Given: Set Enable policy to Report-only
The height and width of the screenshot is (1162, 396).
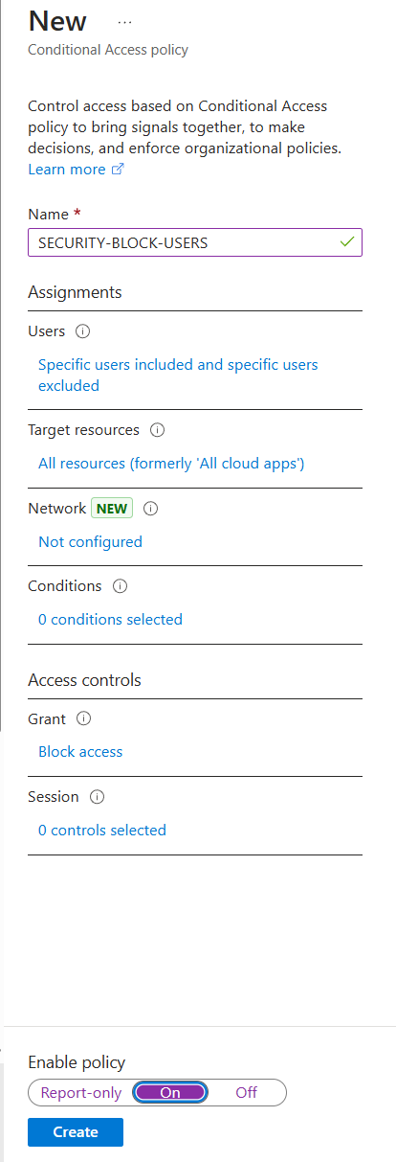Looking at the screenshot, I should coord(80,1092).
